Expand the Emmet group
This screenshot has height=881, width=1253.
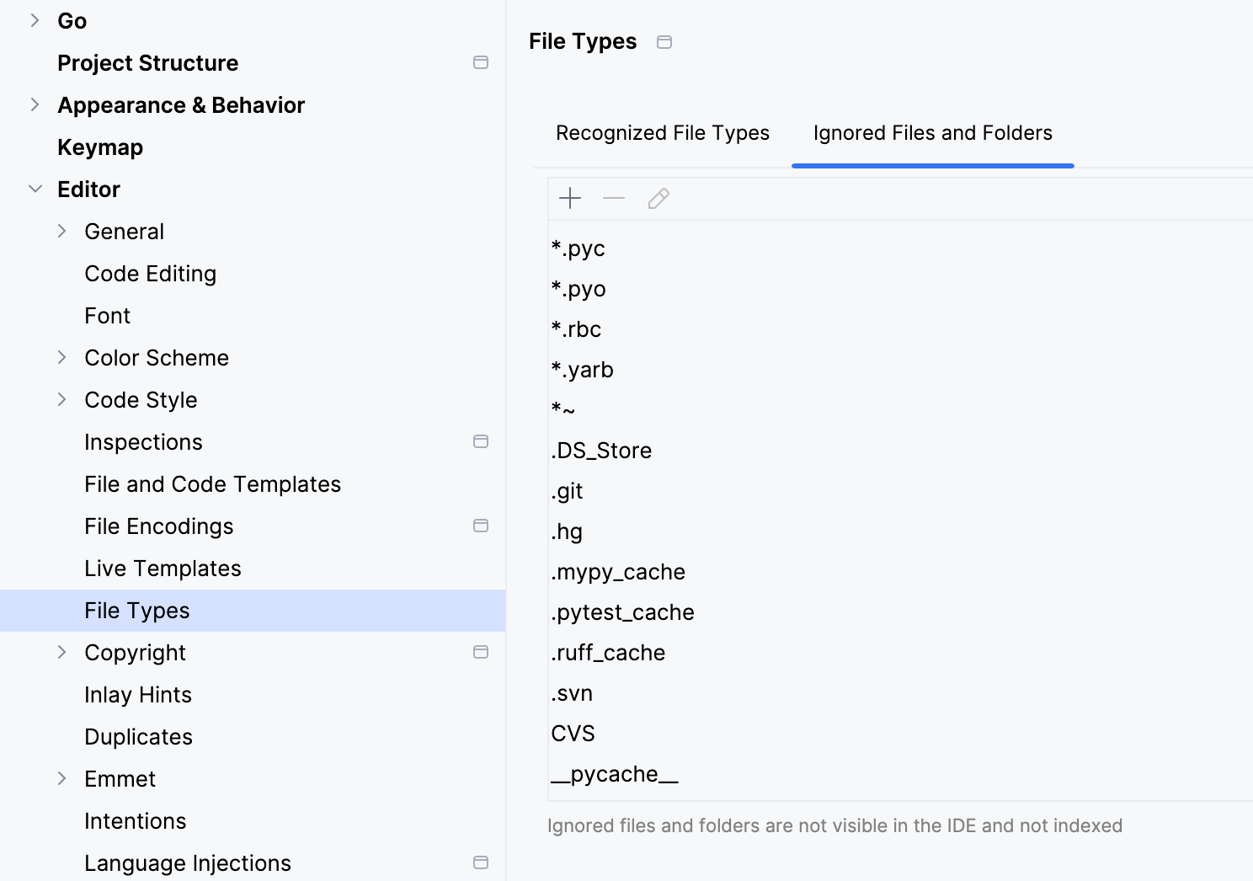pos(62,778)
